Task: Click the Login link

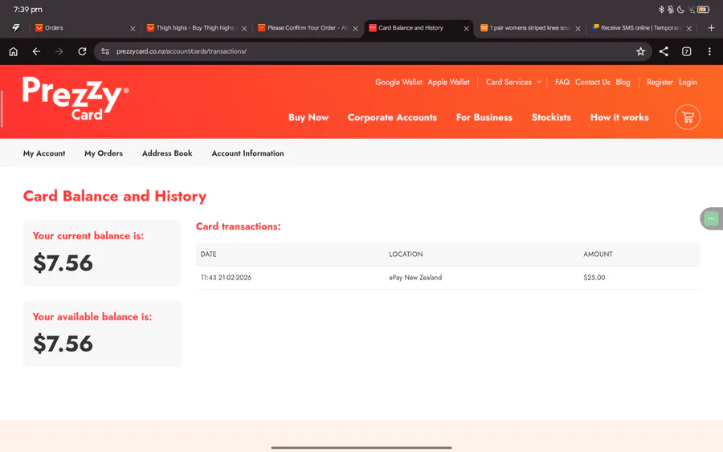Action: (688, 82)
